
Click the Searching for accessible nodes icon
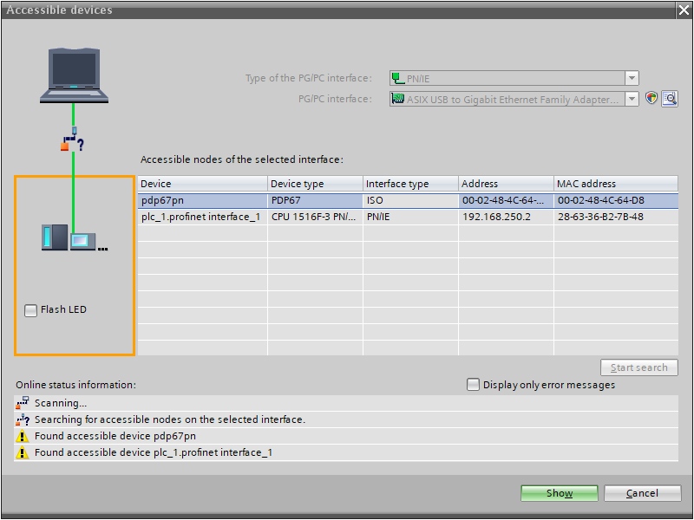click(x=23, y=419)
